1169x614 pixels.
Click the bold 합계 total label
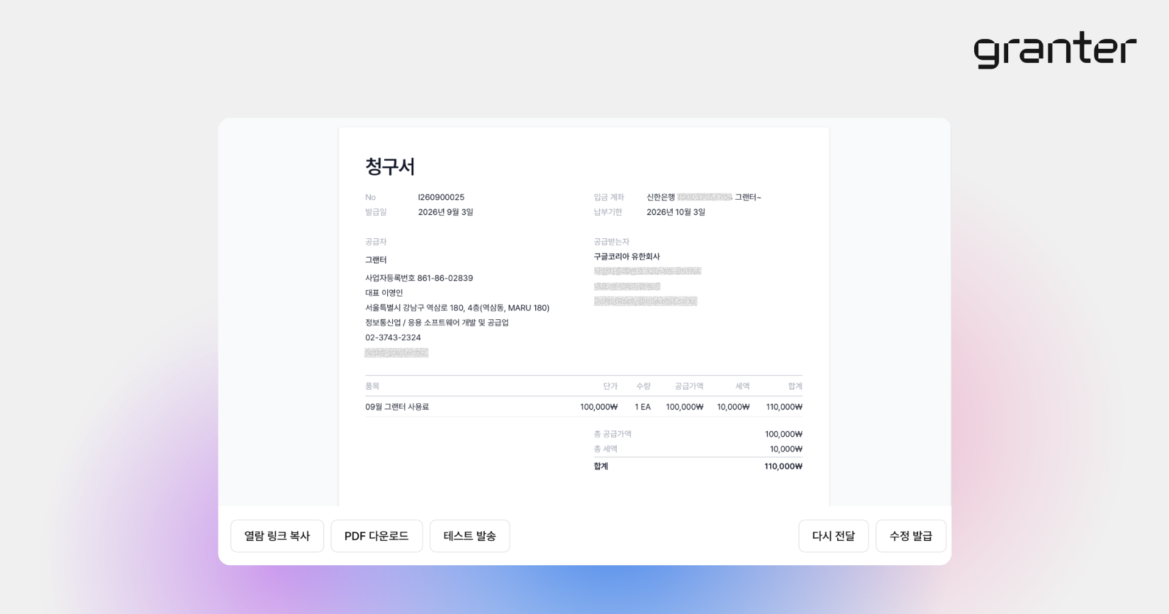(601, 467)
